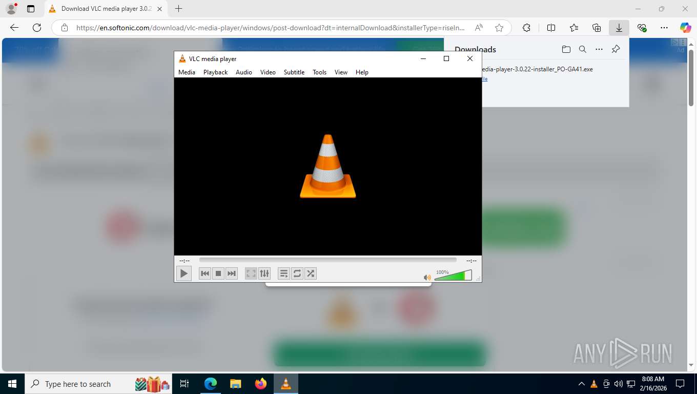Toggle the VLC elapsed time display

click(x=184, y=261)
